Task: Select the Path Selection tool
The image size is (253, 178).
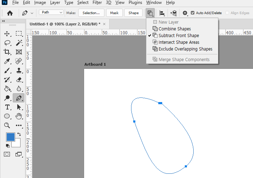Action: point(19,107)
